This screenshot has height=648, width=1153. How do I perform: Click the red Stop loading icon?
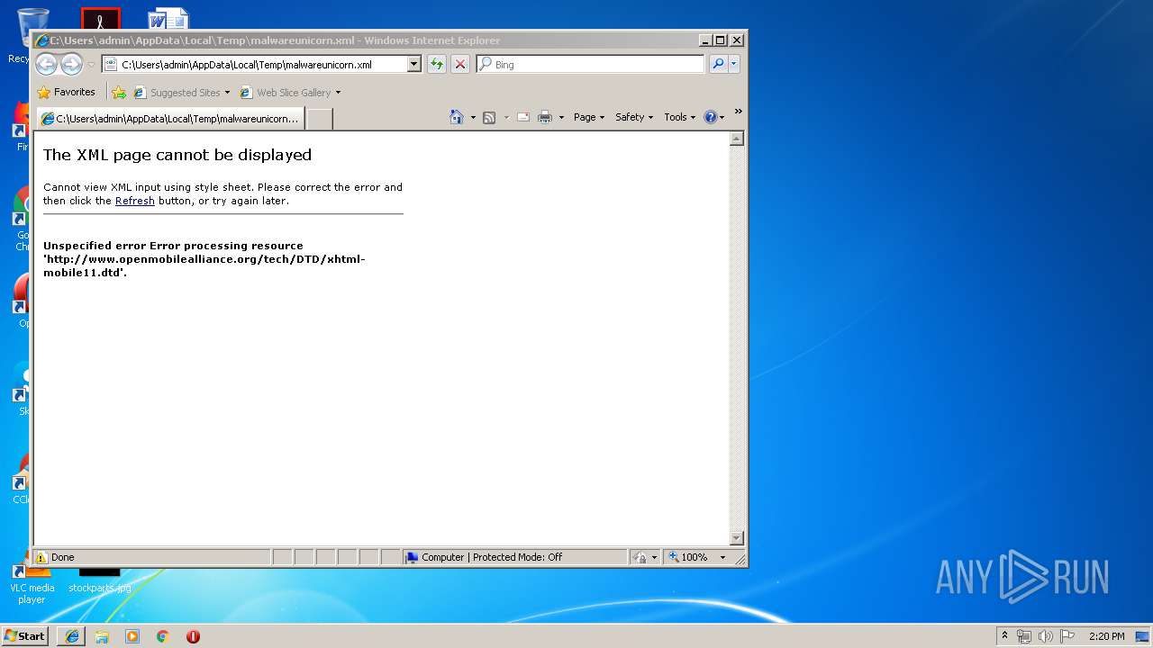coord(459,64)
